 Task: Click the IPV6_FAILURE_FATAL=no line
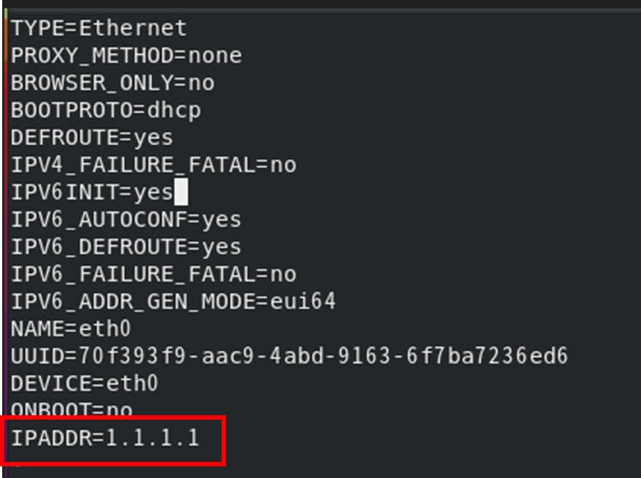coord(153,274)
